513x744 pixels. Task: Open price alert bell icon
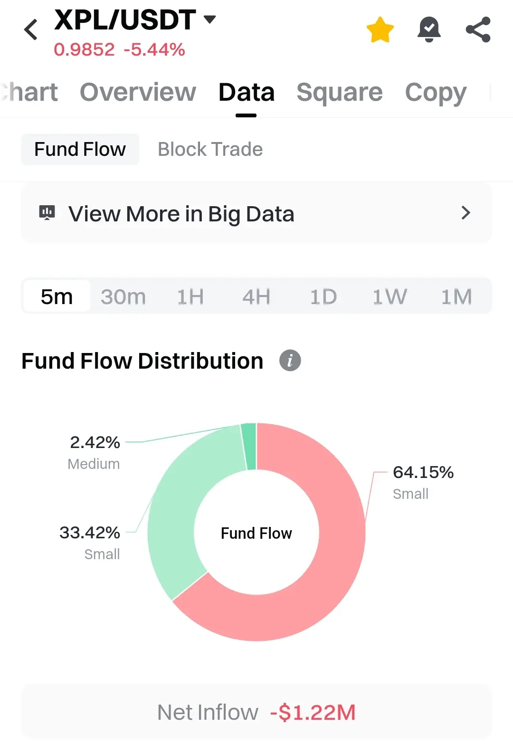coord(429,29)
